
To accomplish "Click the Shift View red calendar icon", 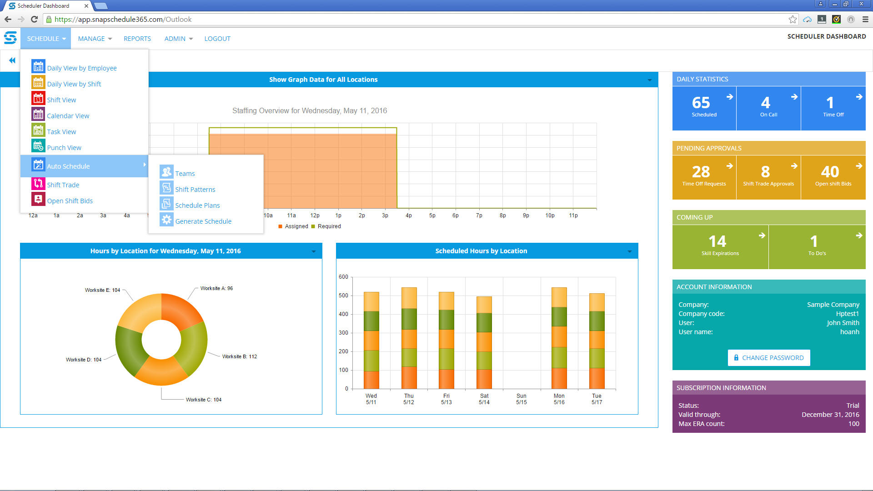I will pyautogui.click(x=38, y=98).
